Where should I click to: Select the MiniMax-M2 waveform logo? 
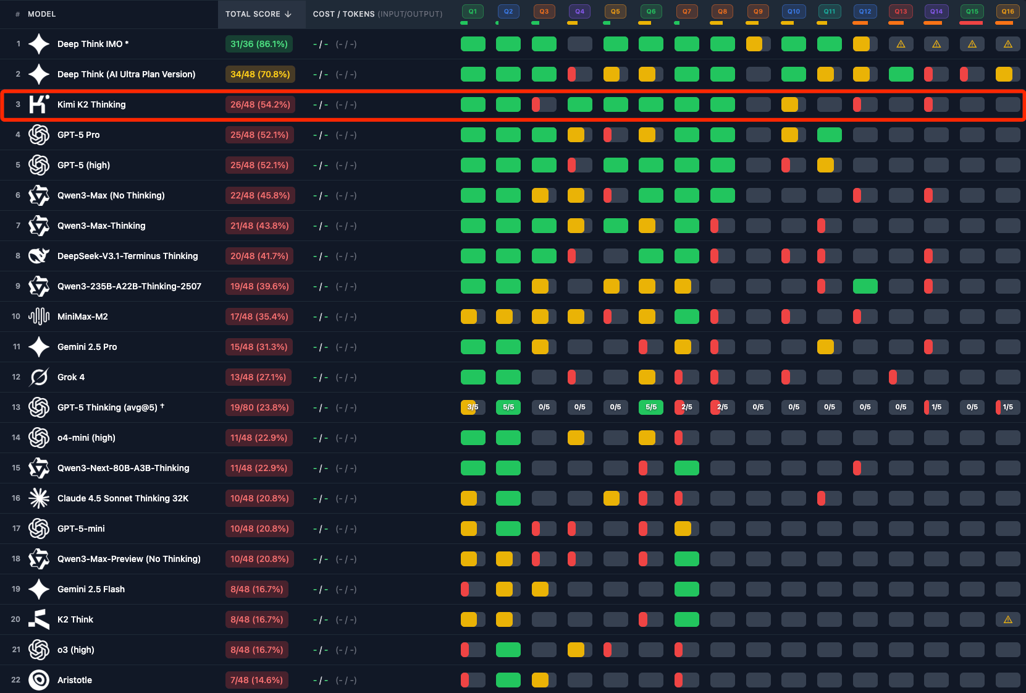pos(38,317)
